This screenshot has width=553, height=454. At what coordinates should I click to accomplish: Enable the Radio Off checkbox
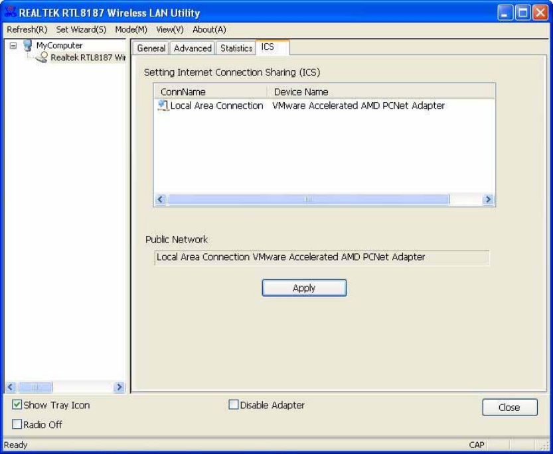(17, 424)
